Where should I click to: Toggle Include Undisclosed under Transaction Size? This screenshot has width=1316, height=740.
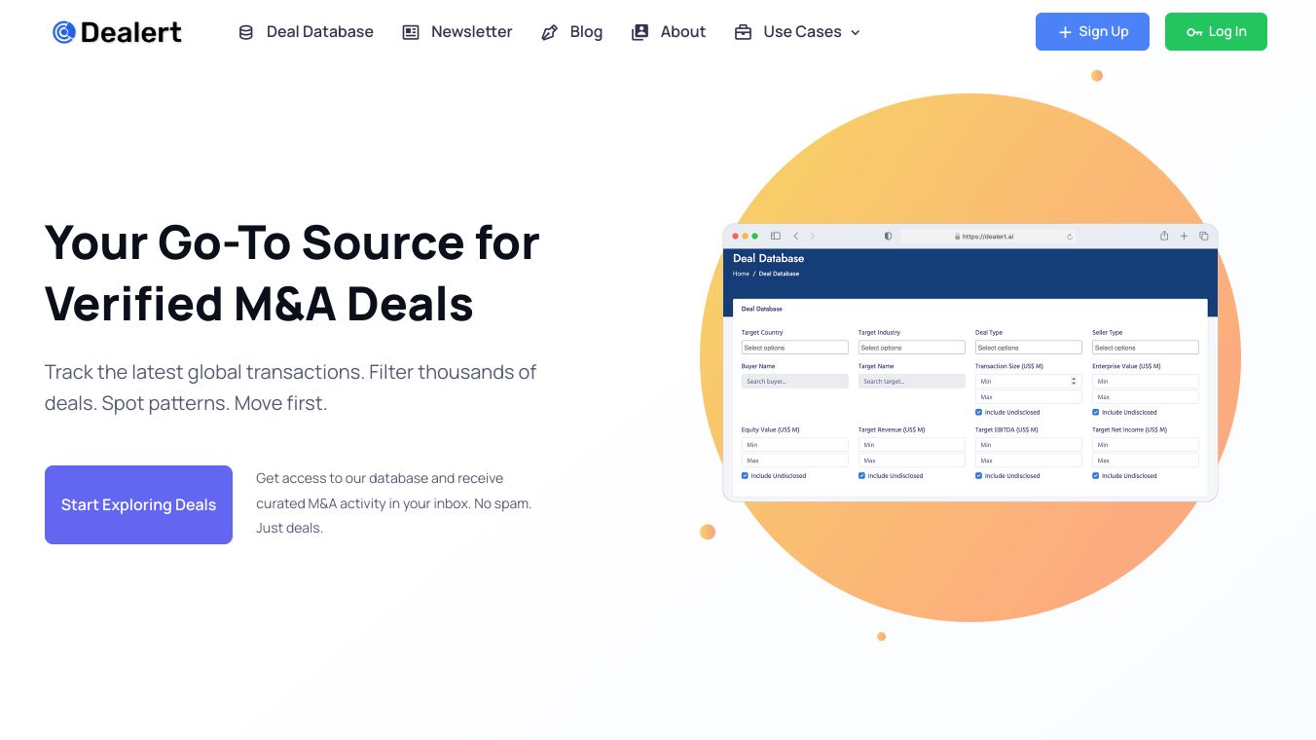[978, 412]
